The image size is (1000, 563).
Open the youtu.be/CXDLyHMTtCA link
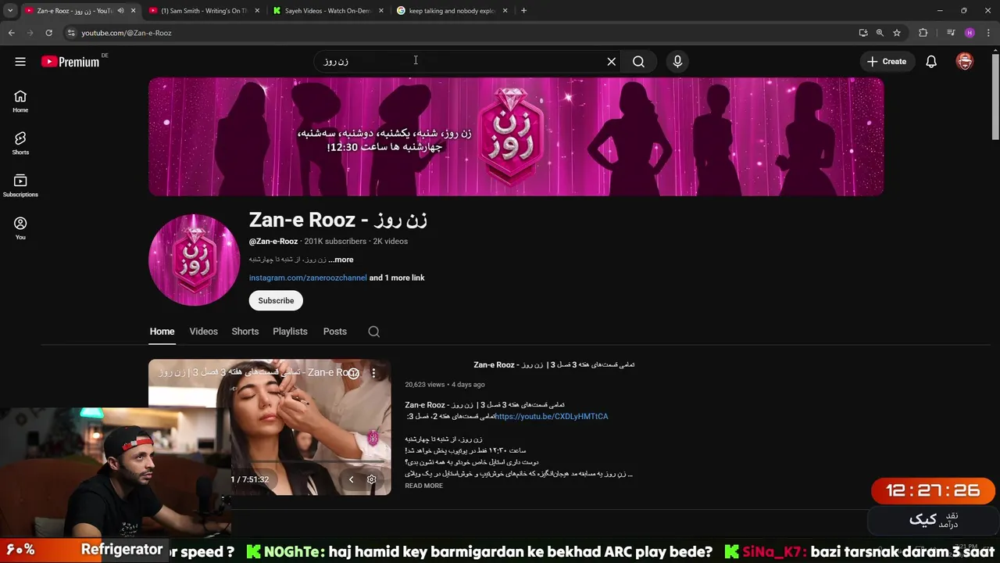point(552,417)
